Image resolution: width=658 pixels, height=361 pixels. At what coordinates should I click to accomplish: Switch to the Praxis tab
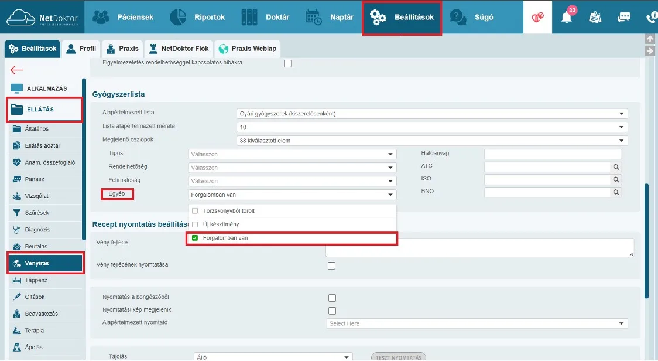(x=122, y=49)
